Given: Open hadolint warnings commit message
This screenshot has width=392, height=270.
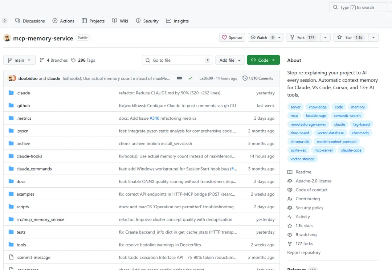Looking at the screenshot, I should tap(160, 245).
